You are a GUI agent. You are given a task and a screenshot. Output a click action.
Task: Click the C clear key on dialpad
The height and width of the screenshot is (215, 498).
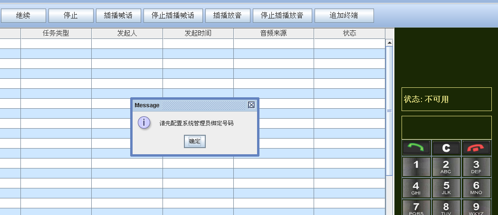point(446,148)
